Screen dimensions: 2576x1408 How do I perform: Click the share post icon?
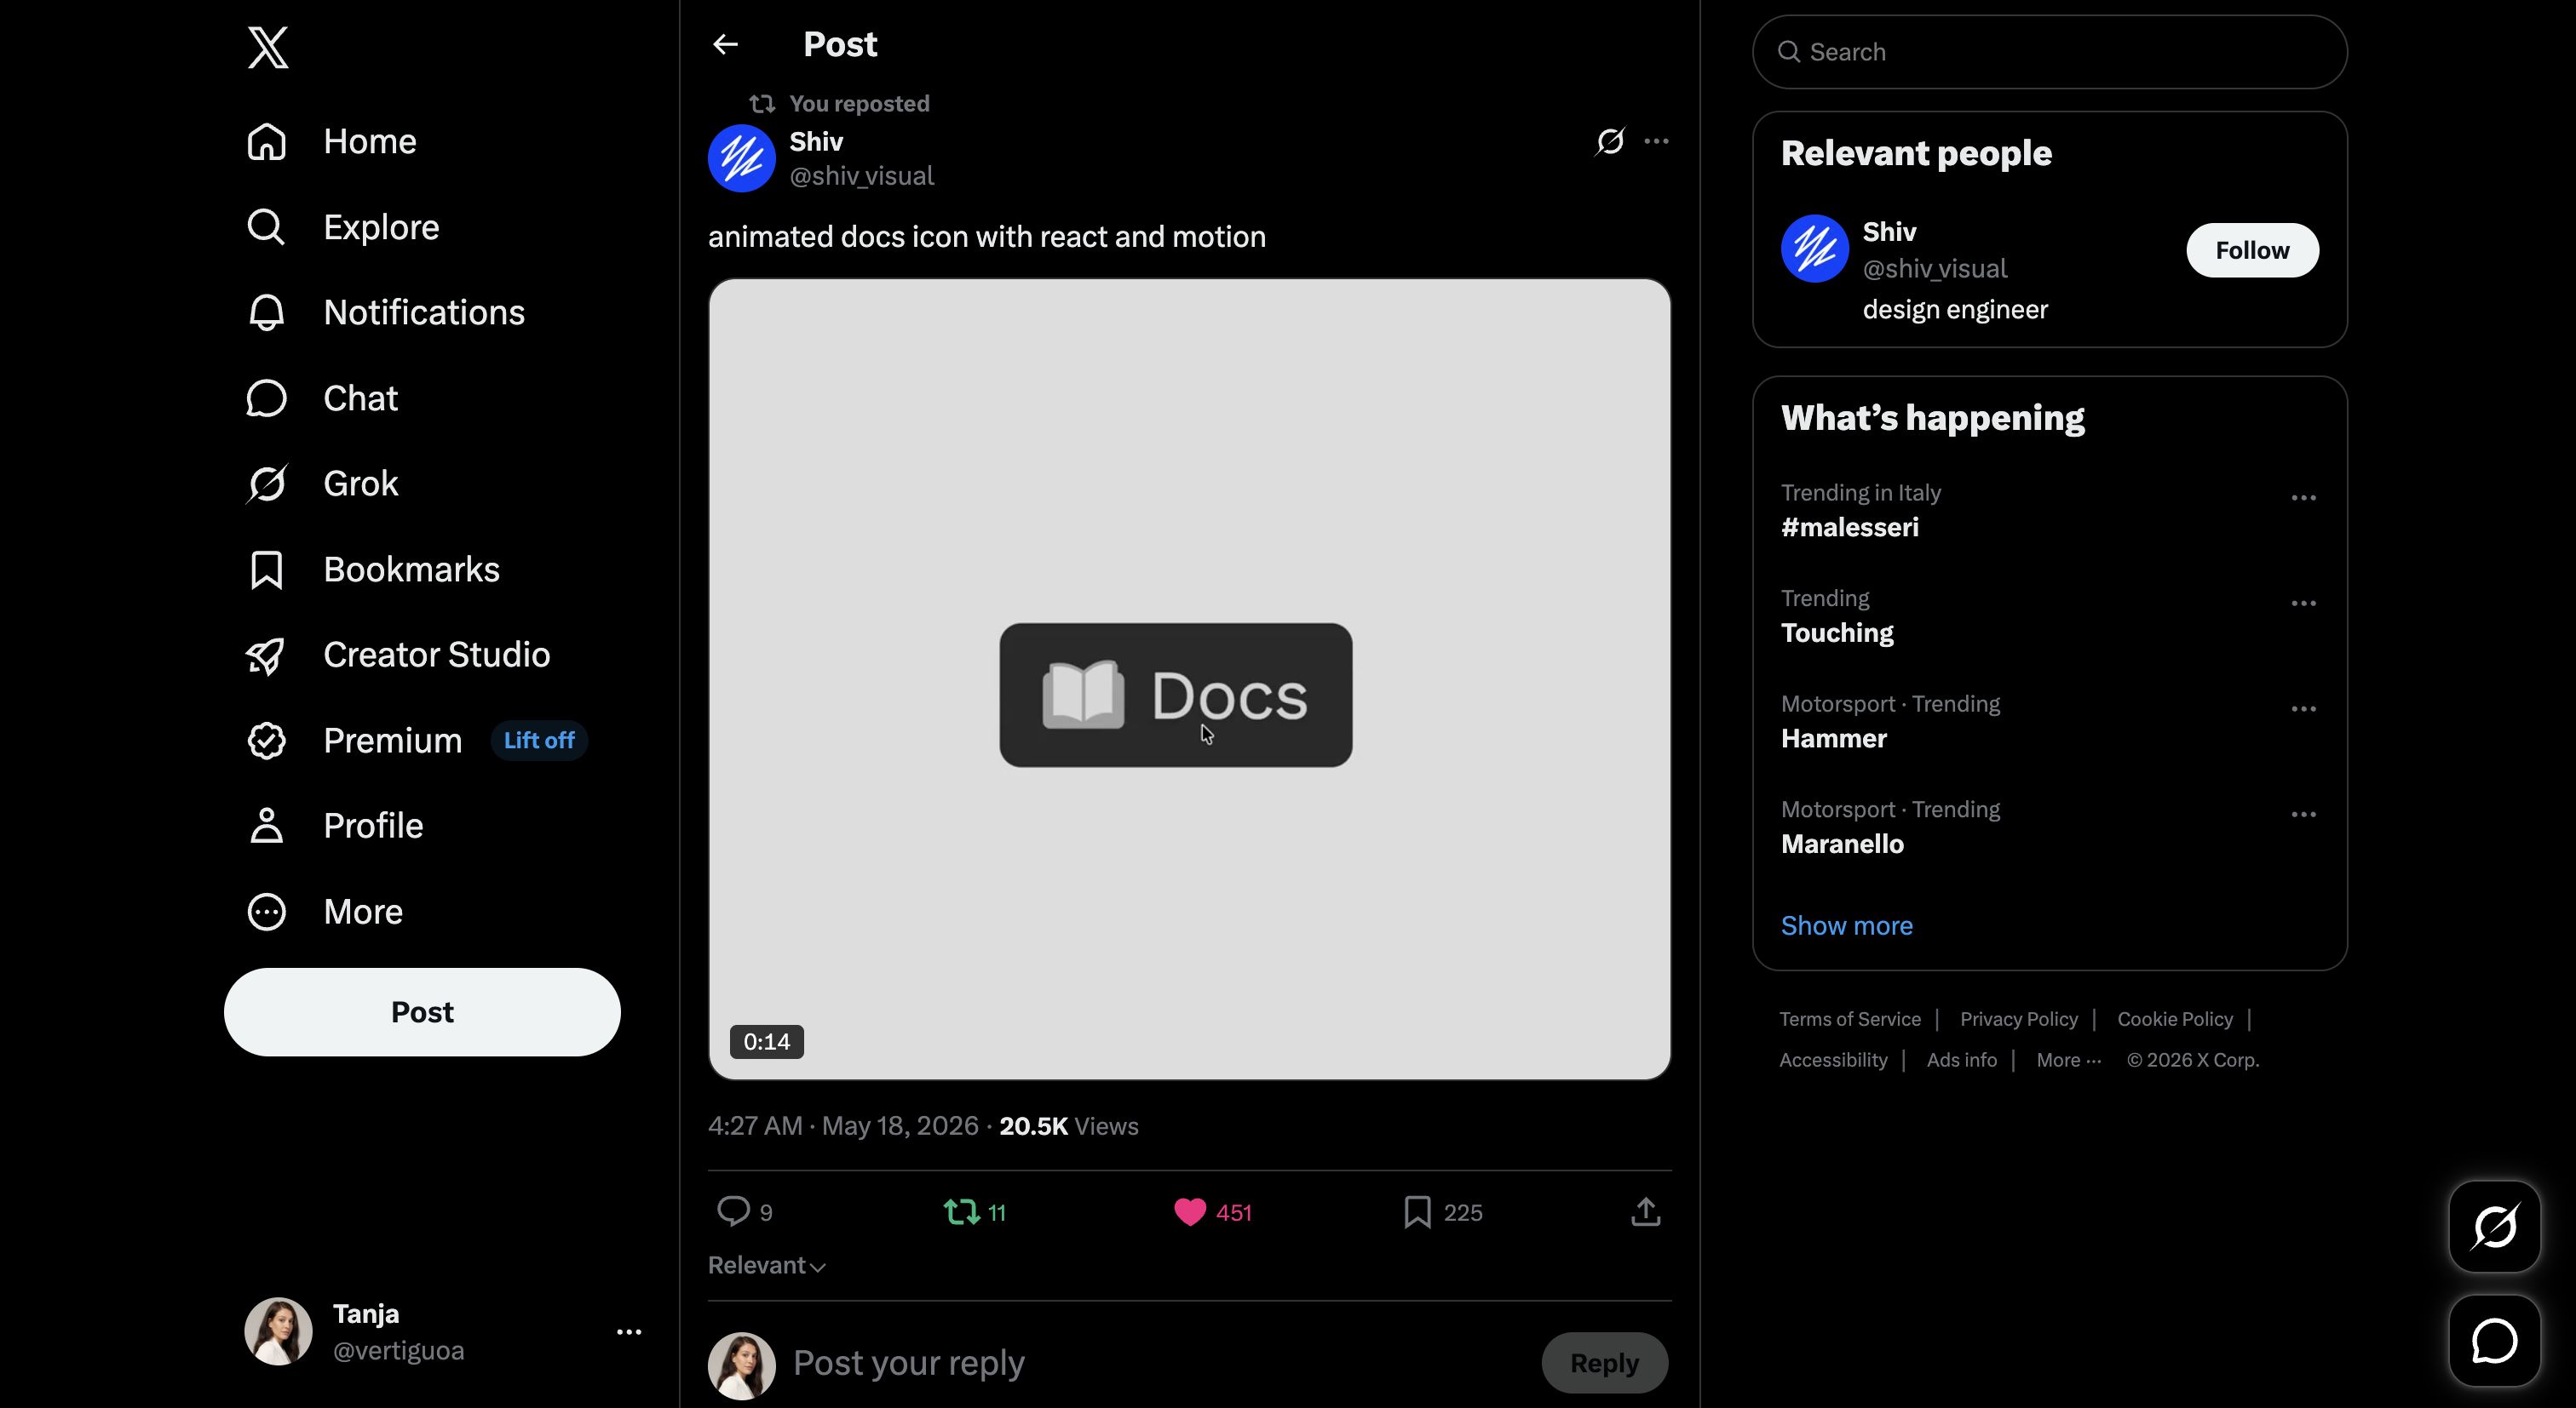point(1646,1212)
